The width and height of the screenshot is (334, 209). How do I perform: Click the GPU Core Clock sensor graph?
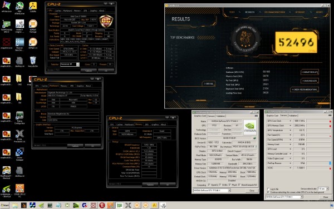(x=318, y=121)
